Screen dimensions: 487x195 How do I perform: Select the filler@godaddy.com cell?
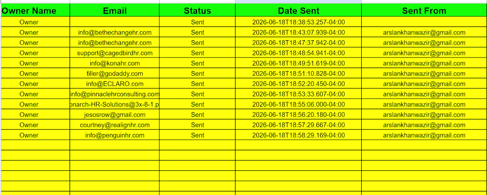115,73
